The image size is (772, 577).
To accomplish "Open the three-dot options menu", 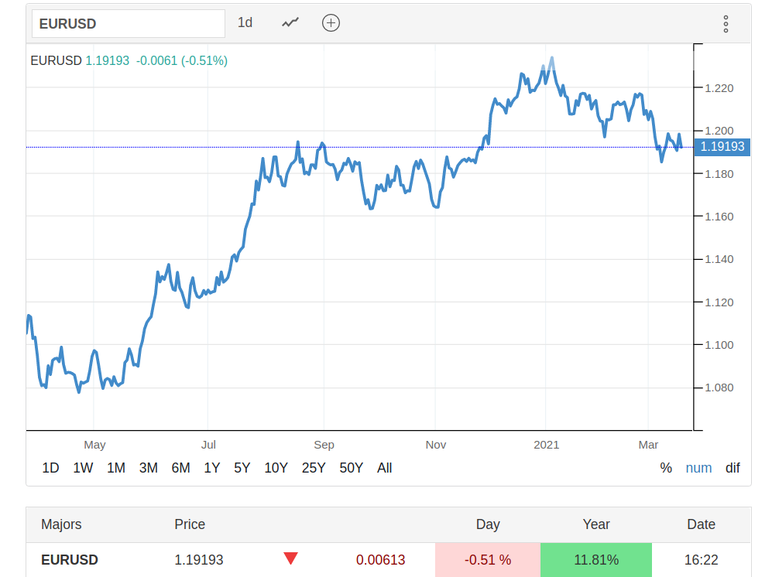I will 726,24.
